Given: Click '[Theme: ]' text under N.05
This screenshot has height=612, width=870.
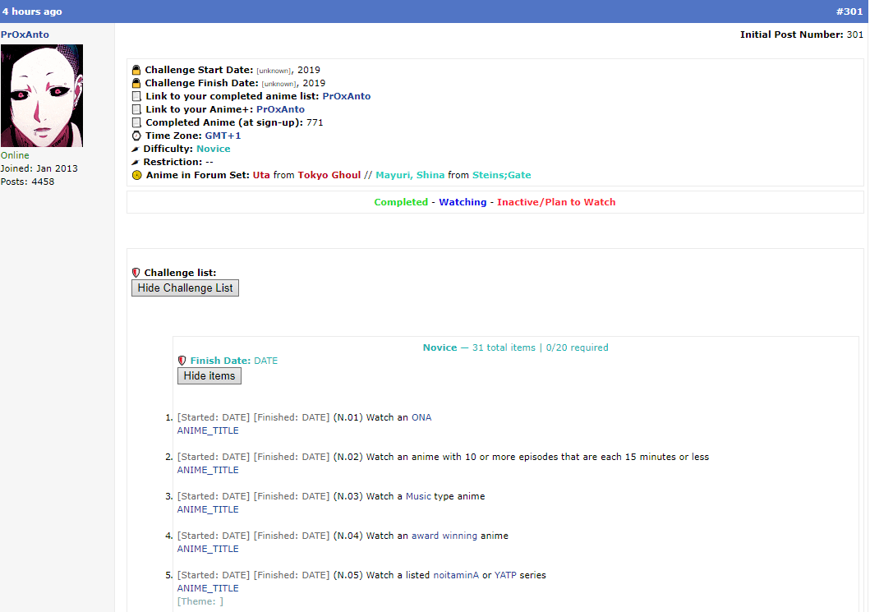Looking at the screenshot, I should click(200, 601).
